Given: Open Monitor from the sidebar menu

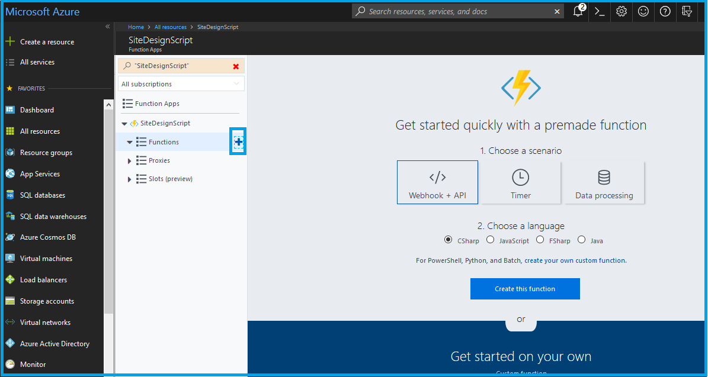Looking at the screenshot, I should (x=33, y=365).
